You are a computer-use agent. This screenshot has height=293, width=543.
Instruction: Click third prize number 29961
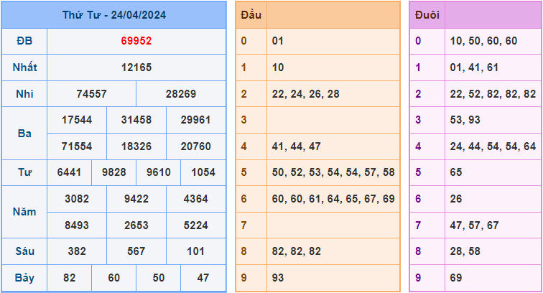coord(195,120)
